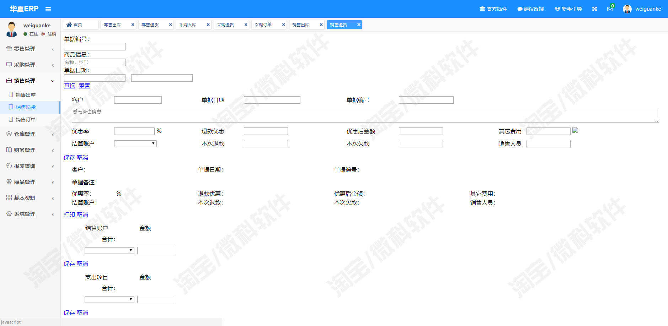This screenshot has width=668, height=326.
Task: Click the 重置 reset link
Action: (x=84, y=86)
